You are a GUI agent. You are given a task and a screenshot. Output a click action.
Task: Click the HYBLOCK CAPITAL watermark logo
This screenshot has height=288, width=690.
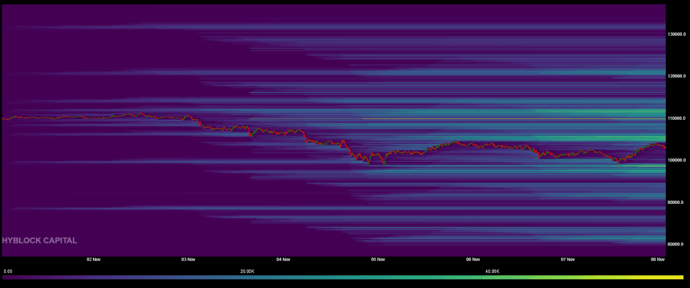[x=39, y=240]
